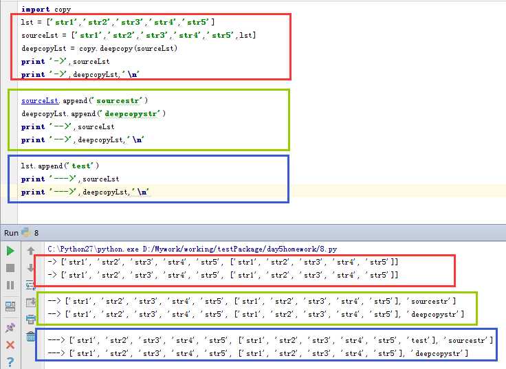506x369 pixels.
Task: Click the Print console output icon
Action: [31, 320]
